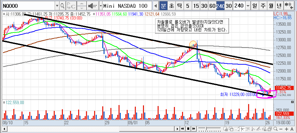Select the first 30 minute interval button
The image size is (297, 133).
pyautogui.click(x=204, y=6)
